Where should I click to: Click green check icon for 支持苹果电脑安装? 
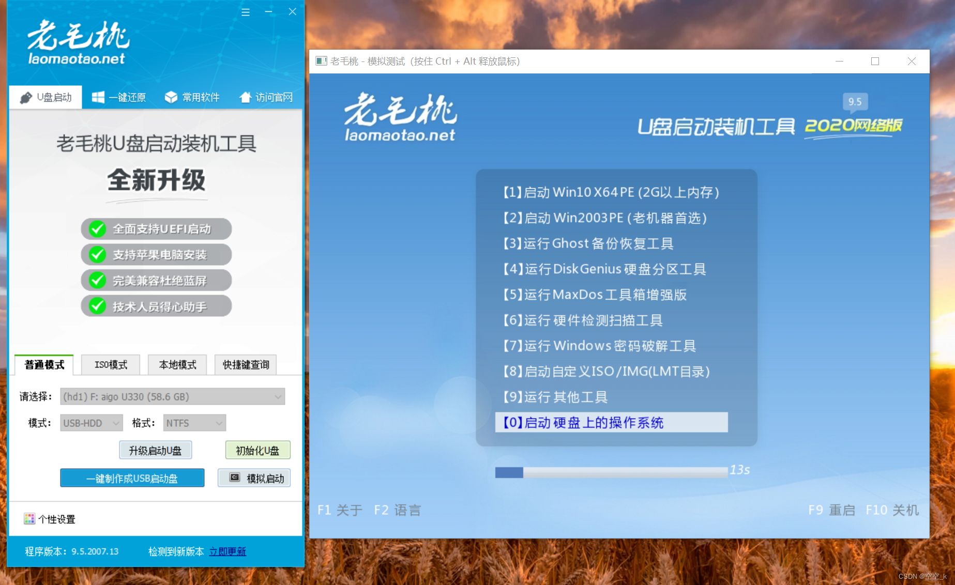click(97, 255)
